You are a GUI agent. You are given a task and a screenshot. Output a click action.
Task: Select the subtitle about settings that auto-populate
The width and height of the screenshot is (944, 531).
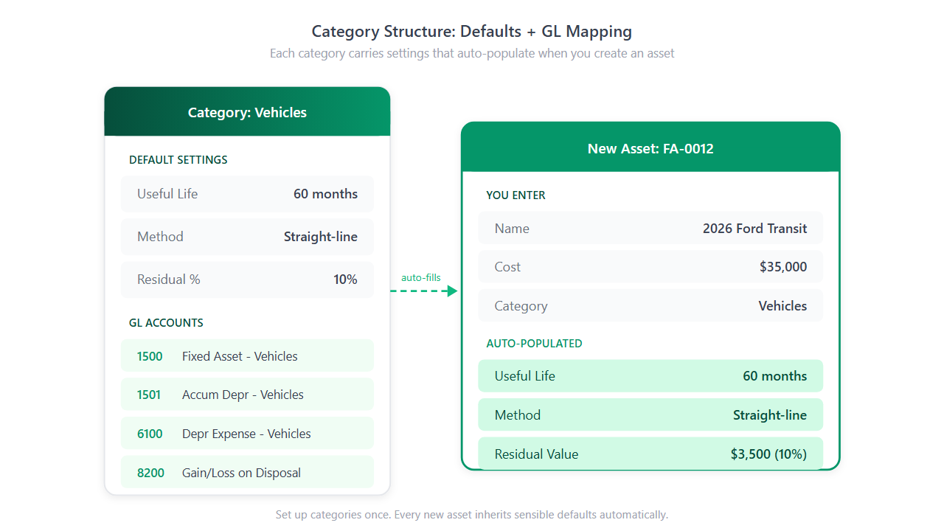pyautogui.click(x=472, y=53)
